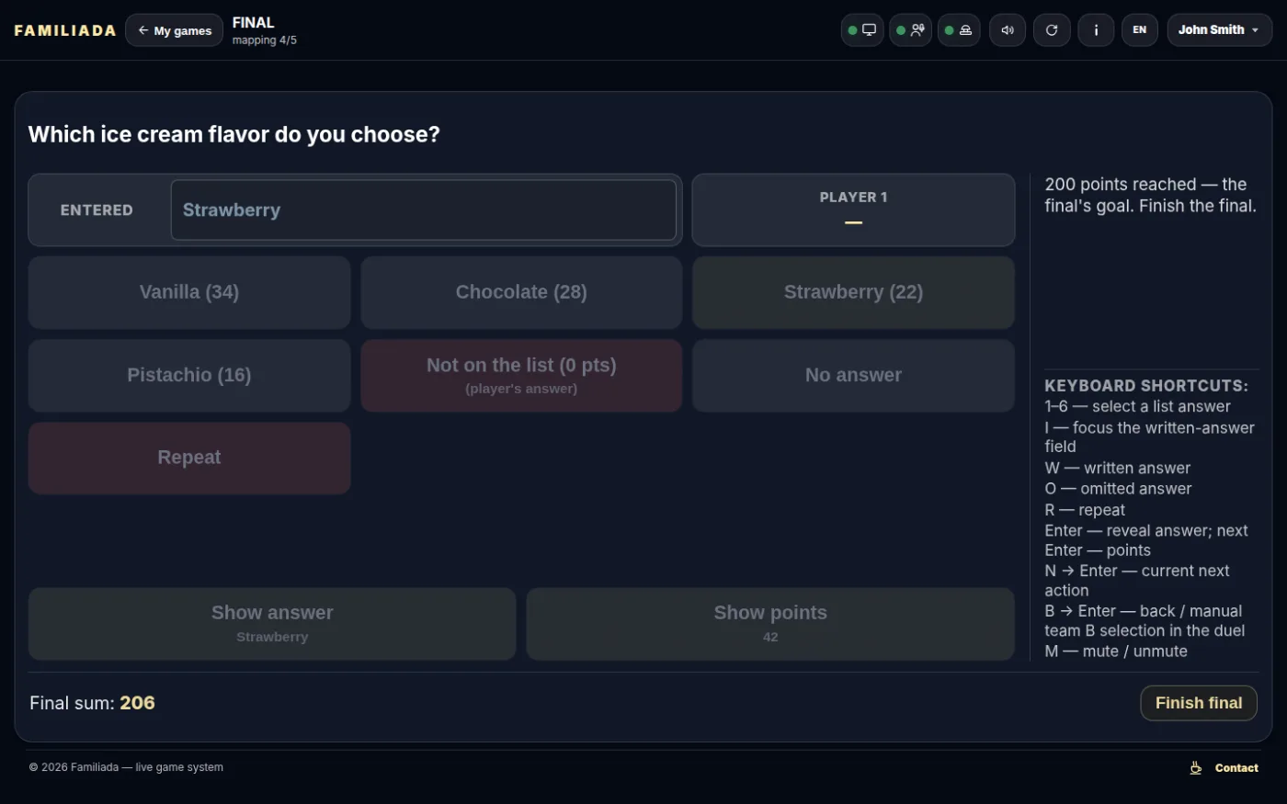The width and height of the screenshot is (1287, 804).
Task: Click Show answer Strawberry button
Action: (272, 623)
